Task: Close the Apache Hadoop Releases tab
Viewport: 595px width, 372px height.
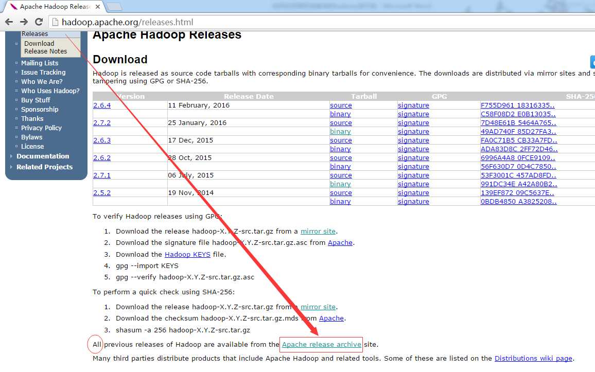Action: coord(98,7)
